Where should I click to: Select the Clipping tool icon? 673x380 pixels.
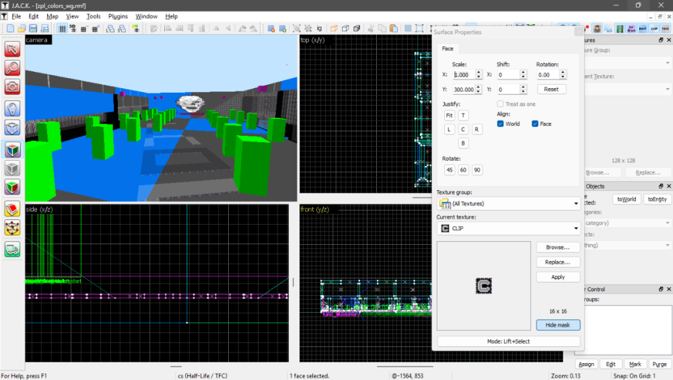12,208
